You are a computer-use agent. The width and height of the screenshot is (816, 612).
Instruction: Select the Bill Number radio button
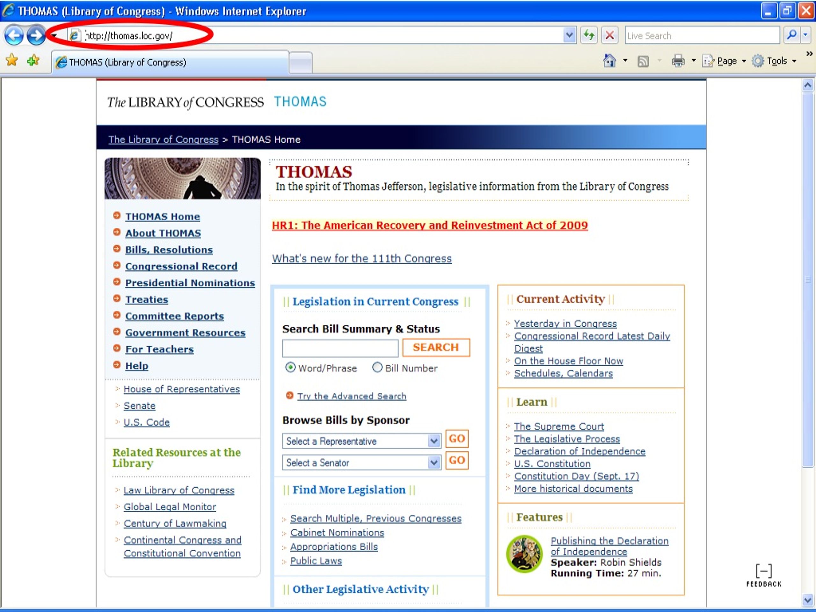(377, 368)
